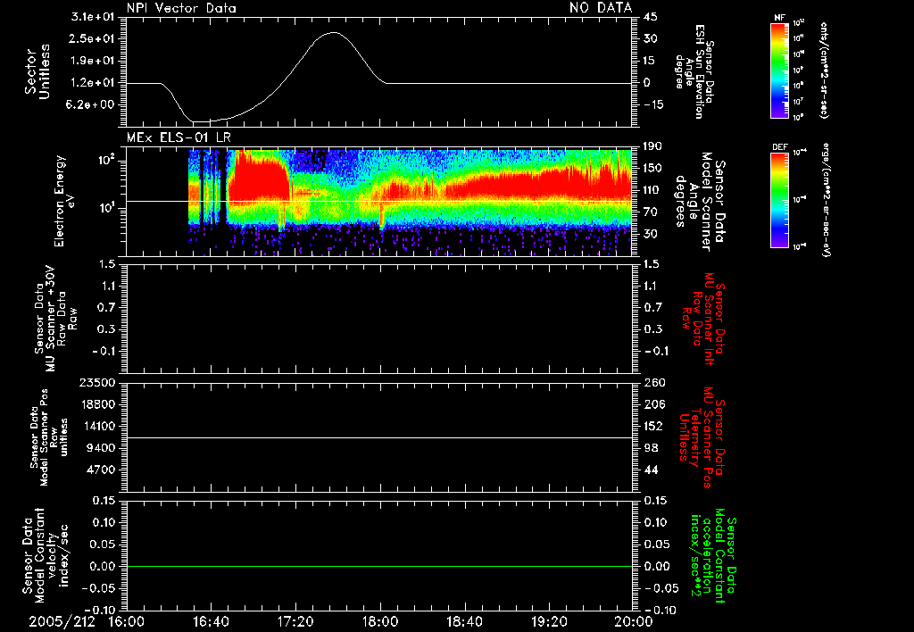Image resolution: width=914 pixels, height=632 pixels.
Task: Click the 18:40 time axis label
Action: (x=464, y=621)
